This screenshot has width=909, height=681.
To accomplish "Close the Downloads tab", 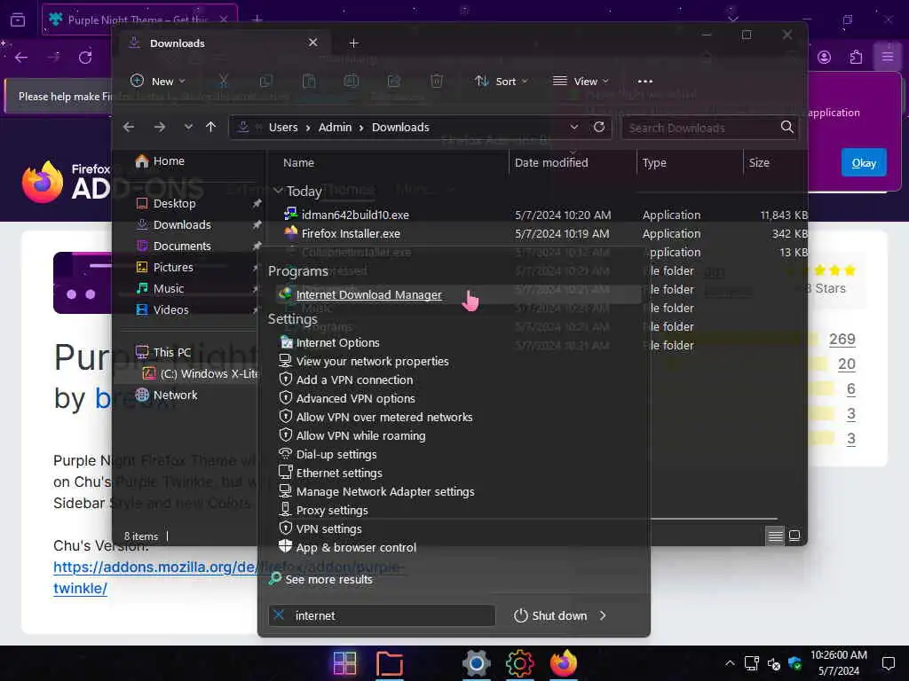I will pos(313,43).
